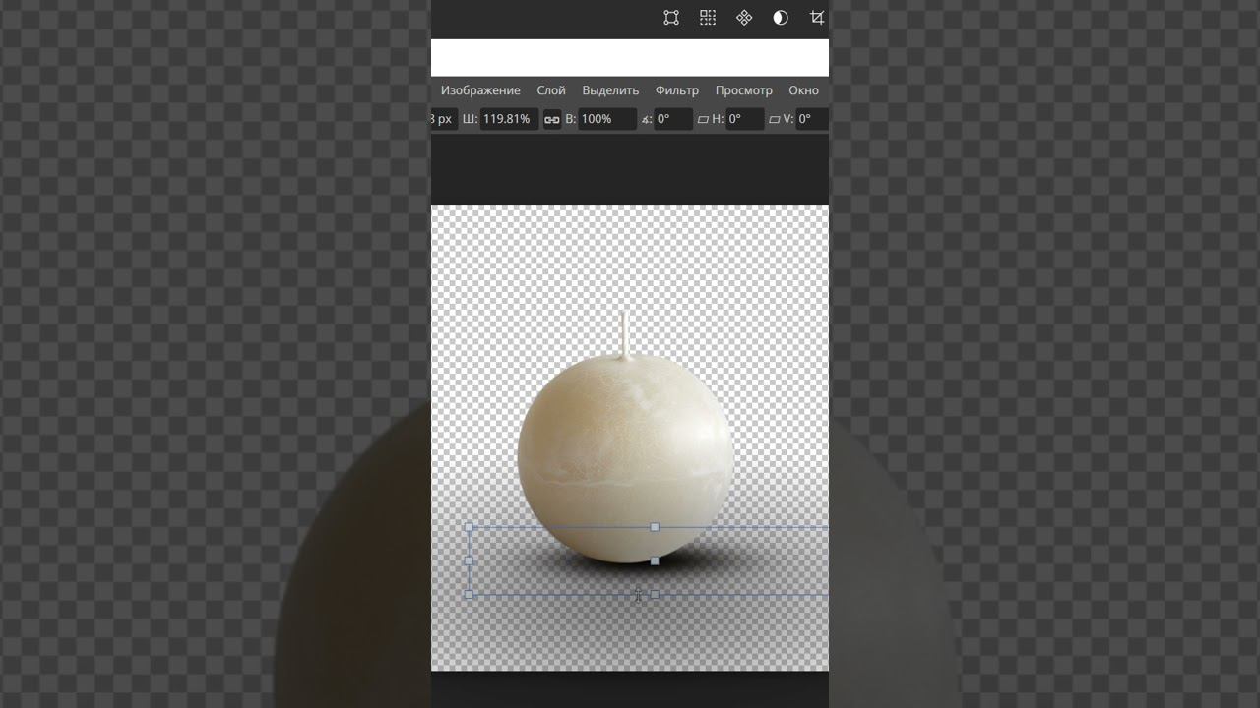The width and height of the screenshot is (1260, 708).
Task: Click the middle-left transform handle
Action: point(469,560)
